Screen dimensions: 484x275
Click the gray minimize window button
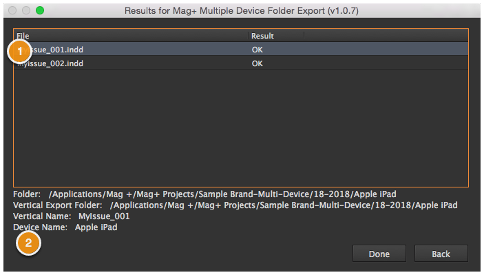point(26,10)
